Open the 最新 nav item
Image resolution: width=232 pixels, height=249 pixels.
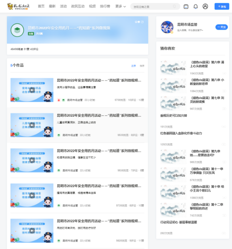point(52,6)
